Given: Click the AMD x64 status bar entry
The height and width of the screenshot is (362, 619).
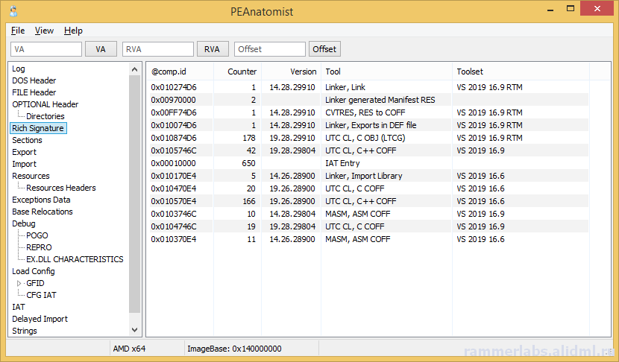Looking at the screenshot, I should [x=129, y=349].
